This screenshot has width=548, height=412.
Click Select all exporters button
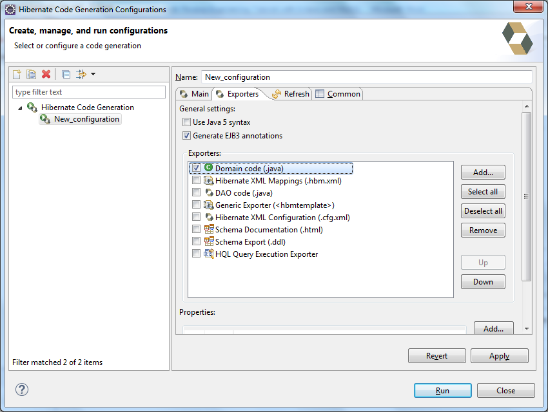pos(483,192)
